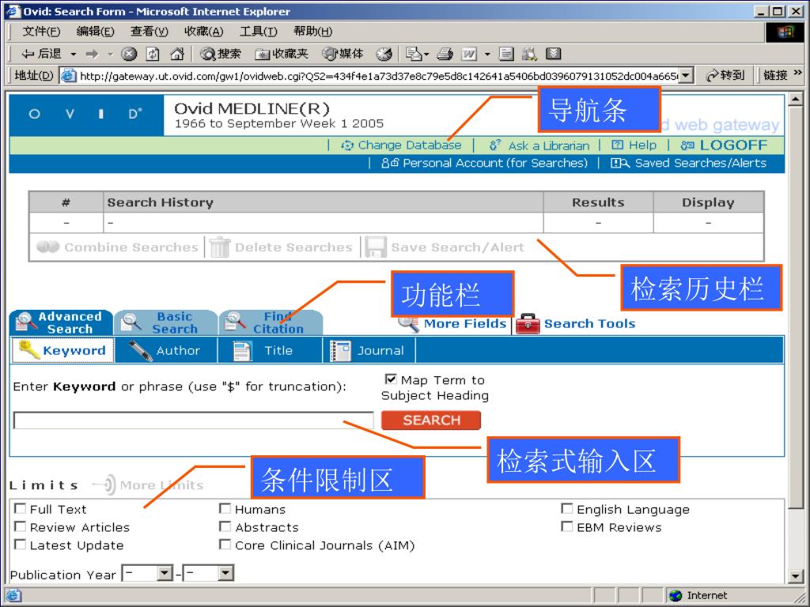Screen dimensions: 810x607
Task: Open Personal Account (for Searches)
Action: click(485, 163)
